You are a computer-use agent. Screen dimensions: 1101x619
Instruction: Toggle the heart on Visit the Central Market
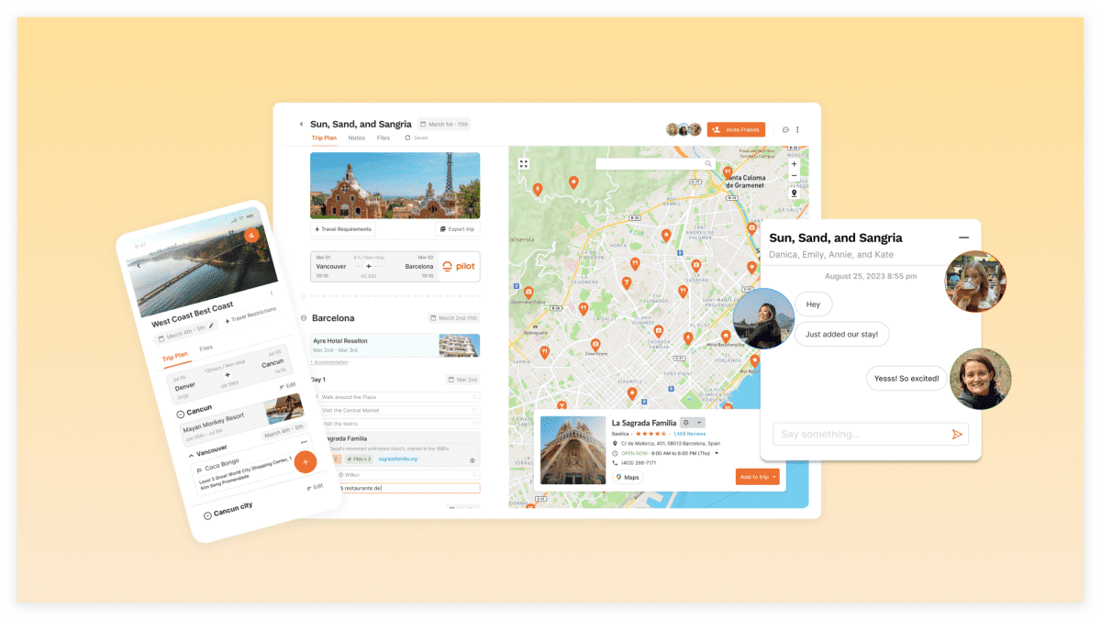coord(474,410)
